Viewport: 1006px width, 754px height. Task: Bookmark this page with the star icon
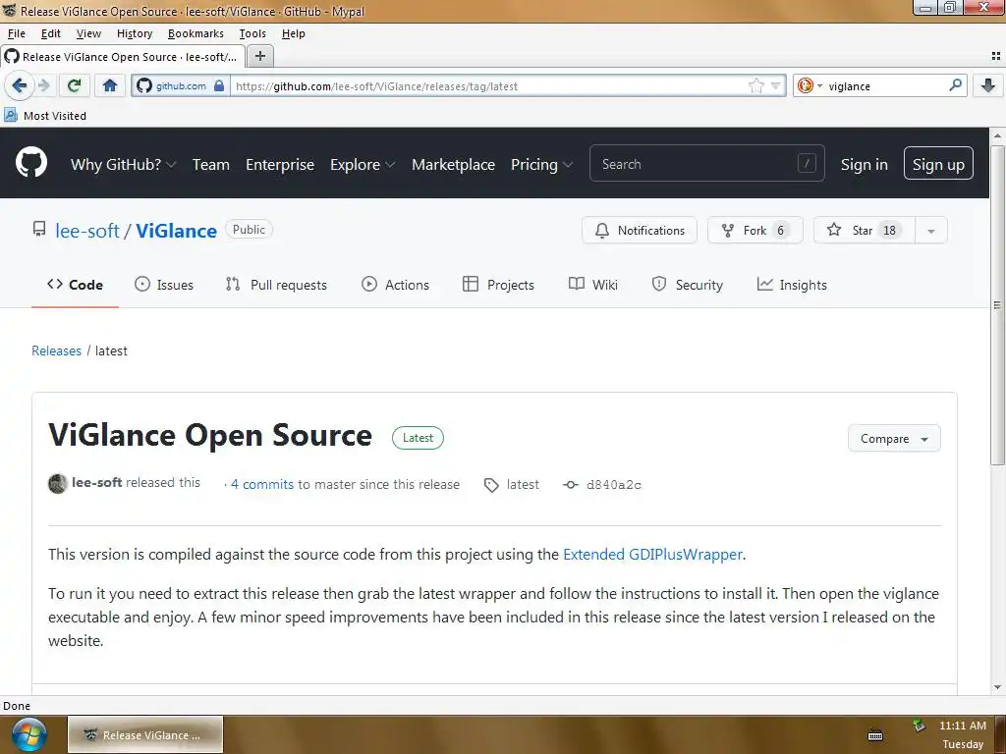click(756, 85)
